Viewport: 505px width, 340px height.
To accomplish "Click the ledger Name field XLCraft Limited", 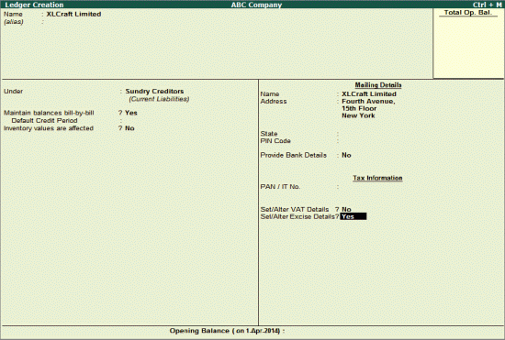I will click(73, 14).
